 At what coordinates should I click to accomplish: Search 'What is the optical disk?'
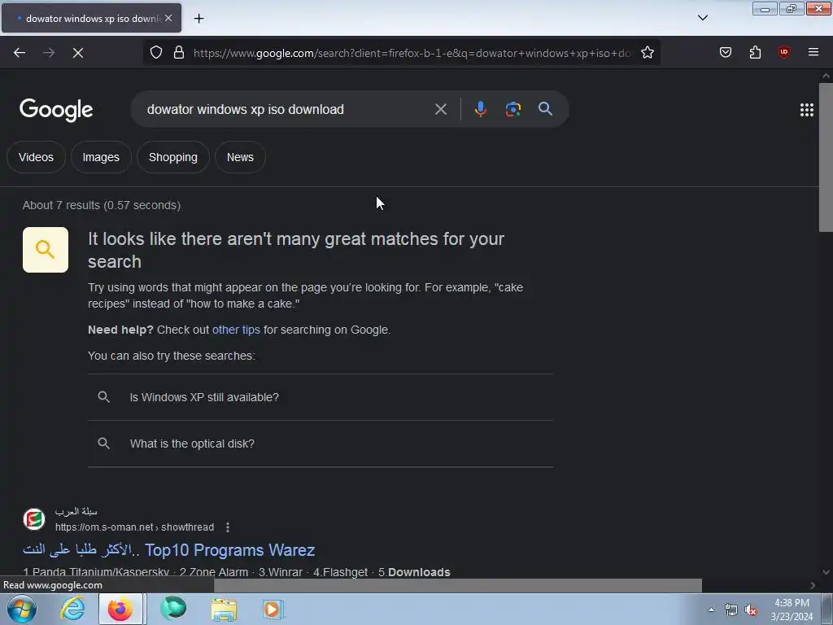(x=321, y=444)
